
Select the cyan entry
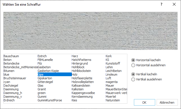(7, 82)
